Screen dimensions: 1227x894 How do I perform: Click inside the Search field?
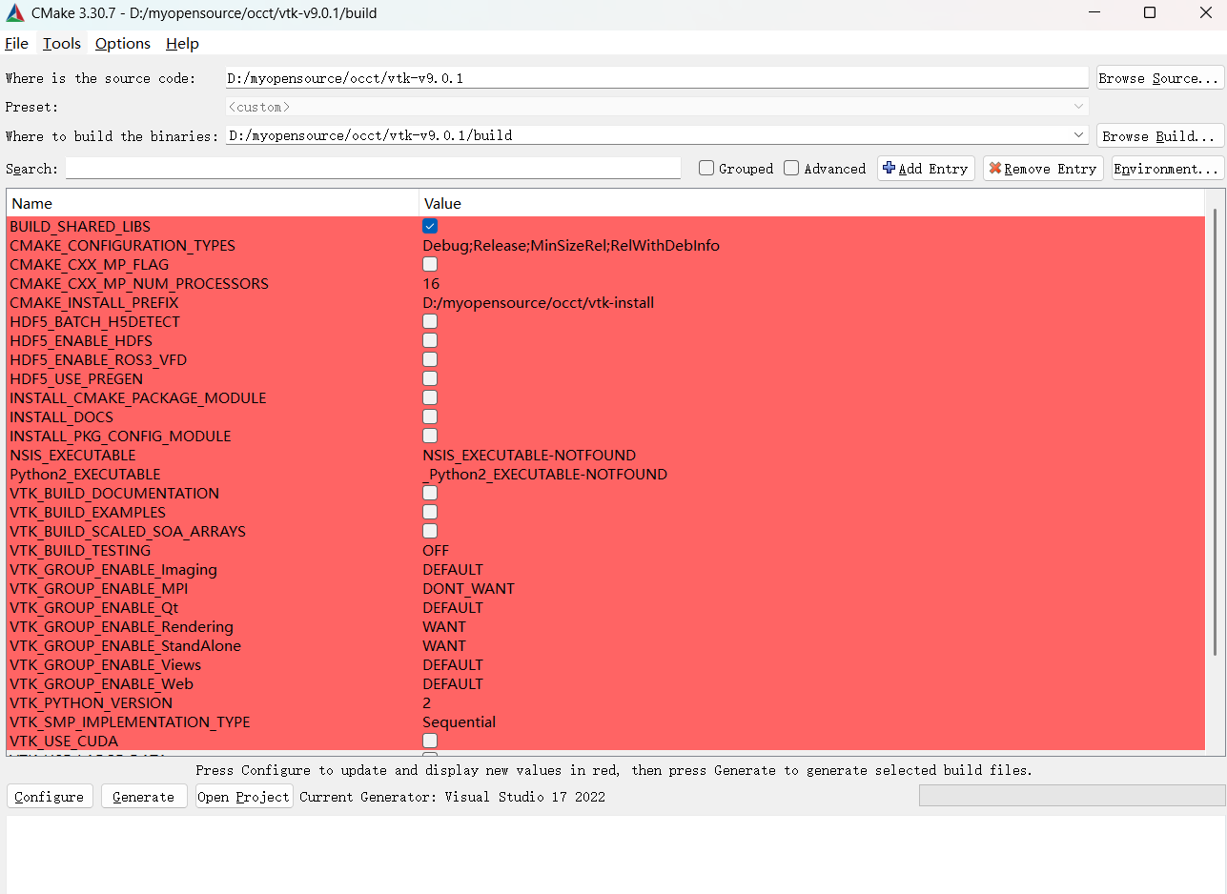tap(372, 168)
